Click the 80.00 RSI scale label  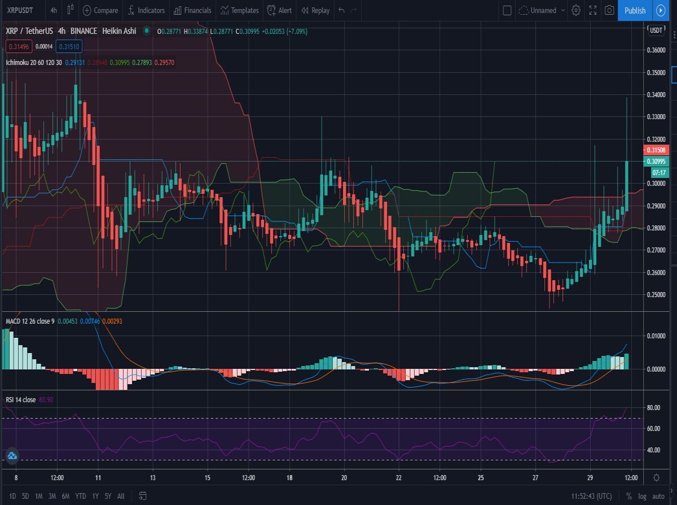pos(654,407)
